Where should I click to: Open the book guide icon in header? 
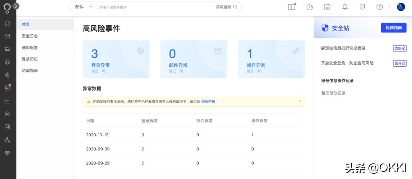(x=292, y=7)
